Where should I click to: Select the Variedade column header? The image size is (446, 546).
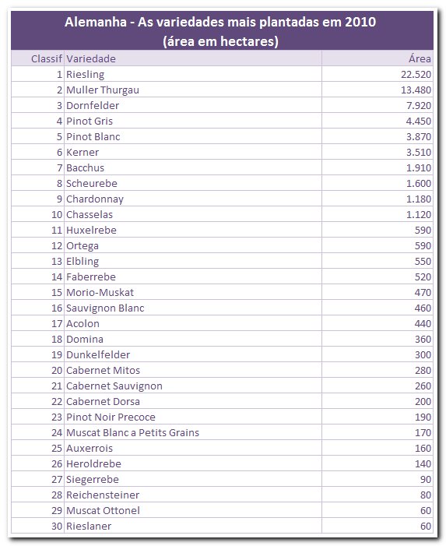pos(193,58)
